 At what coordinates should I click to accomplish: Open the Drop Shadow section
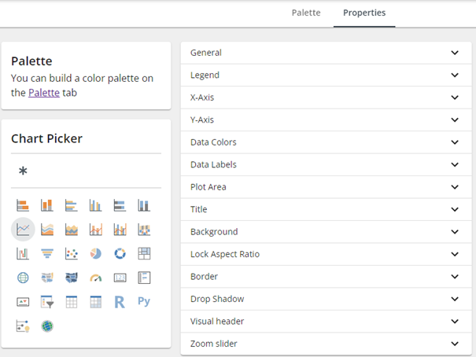pyautogui.click(x=326, y=299)
